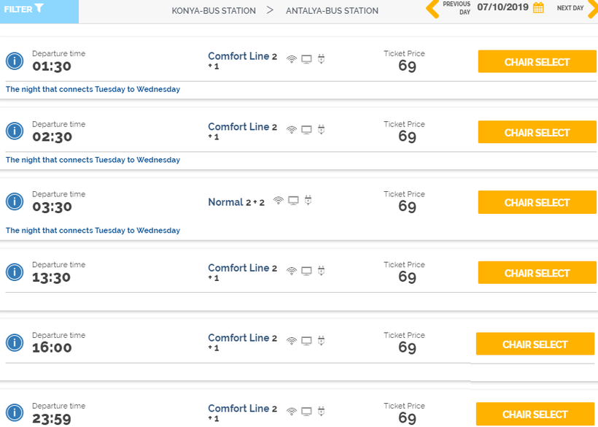
Task: Show info for the 02:30 departure
Action: 15,131
